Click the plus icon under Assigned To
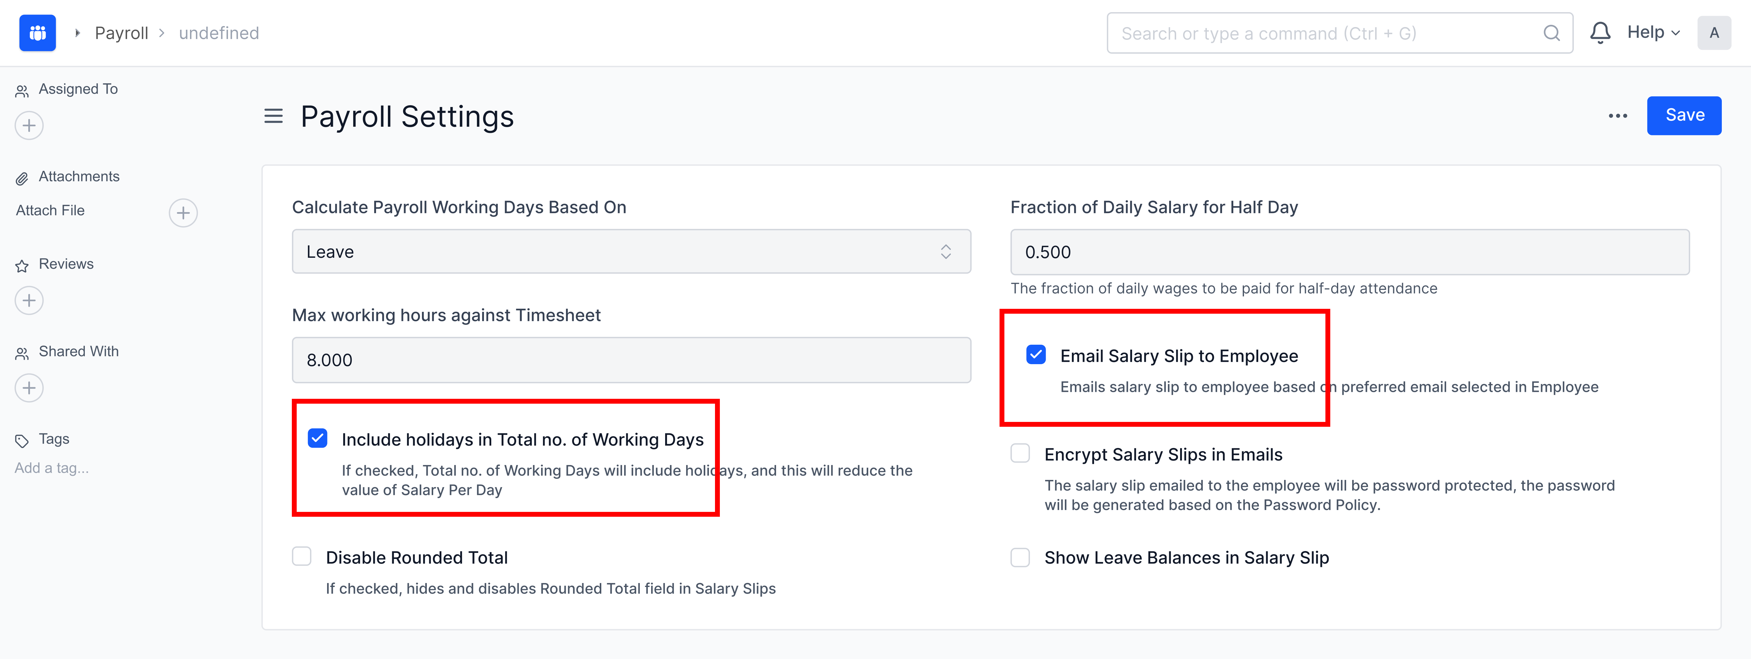Viewport: 1751px width, 659px height. [29, 125]
